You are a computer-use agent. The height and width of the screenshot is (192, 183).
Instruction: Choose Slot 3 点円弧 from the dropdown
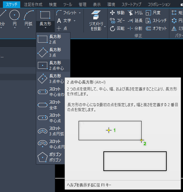point(51,131)
